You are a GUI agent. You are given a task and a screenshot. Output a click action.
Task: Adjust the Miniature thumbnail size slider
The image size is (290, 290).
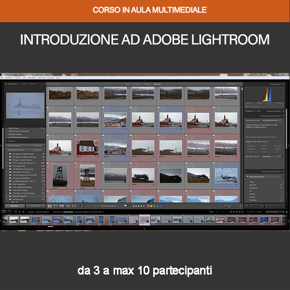tap(229, 207)
